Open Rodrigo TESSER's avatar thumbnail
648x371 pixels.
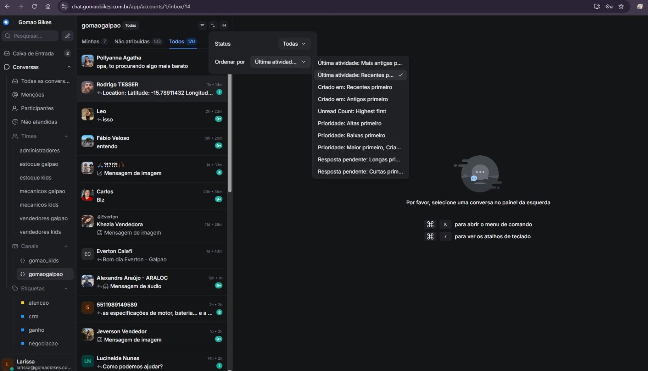tap(87, 87)
